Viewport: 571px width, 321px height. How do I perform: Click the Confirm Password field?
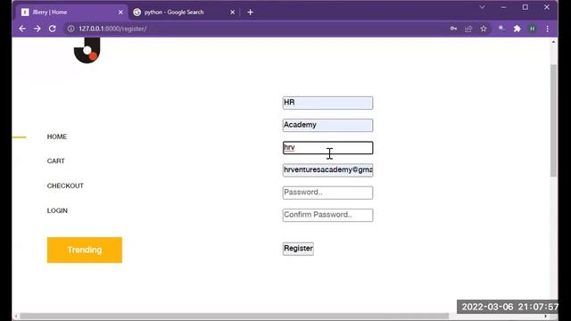coord(327,215)
